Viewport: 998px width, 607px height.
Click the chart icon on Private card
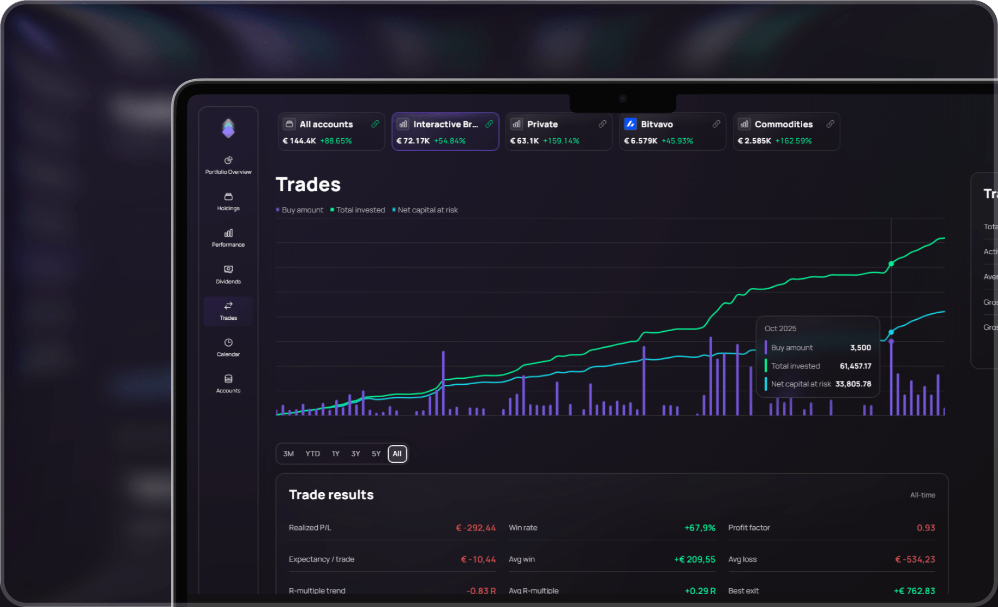coord(516,124)
